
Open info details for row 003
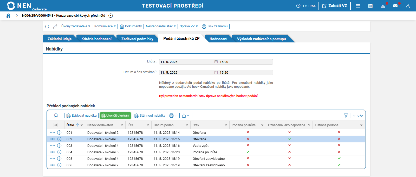coord(59,146)
